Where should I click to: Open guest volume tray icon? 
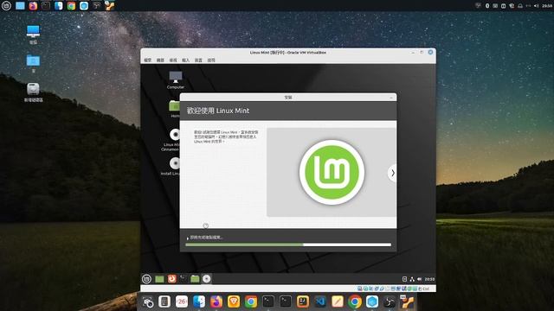419,279
